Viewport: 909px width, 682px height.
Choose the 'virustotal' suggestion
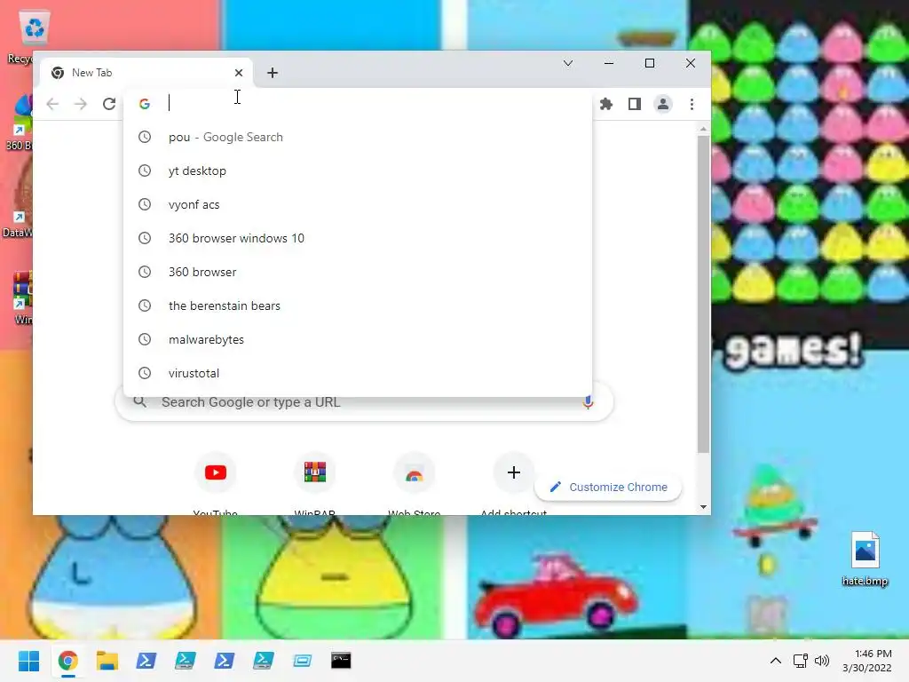[x=358, y=373]
